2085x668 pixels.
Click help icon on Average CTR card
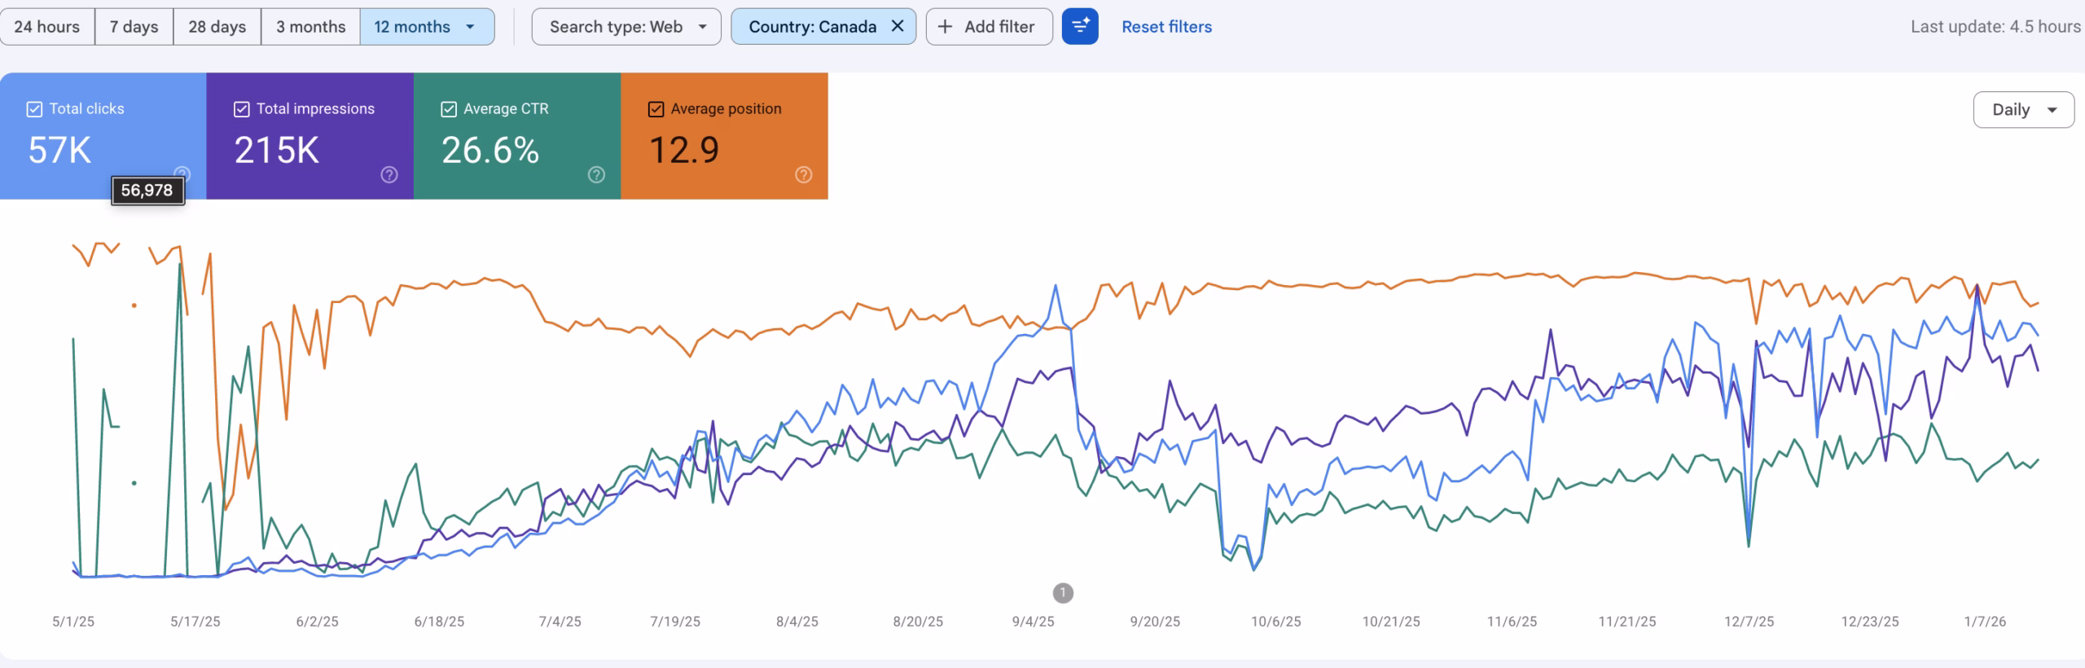(596, 174)
